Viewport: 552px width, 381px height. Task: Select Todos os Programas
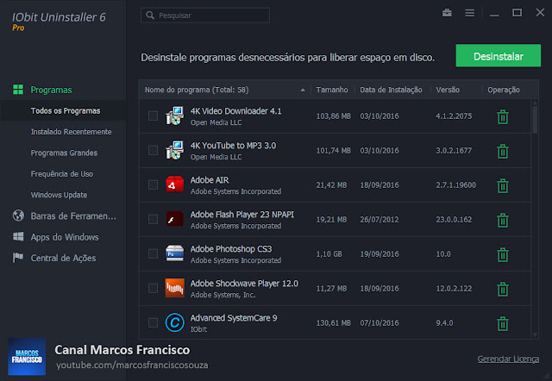[x=66, y=111]
